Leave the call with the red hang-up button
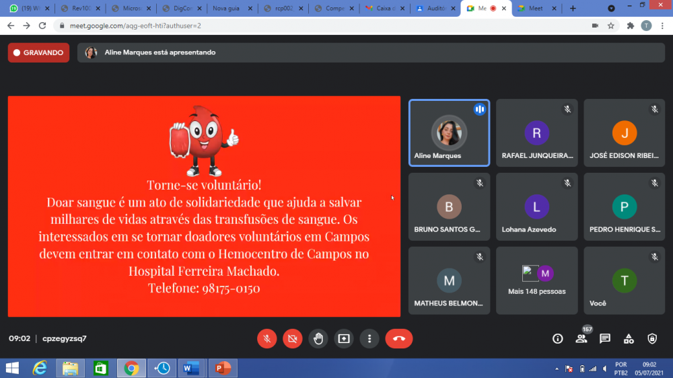 (398, 339)
